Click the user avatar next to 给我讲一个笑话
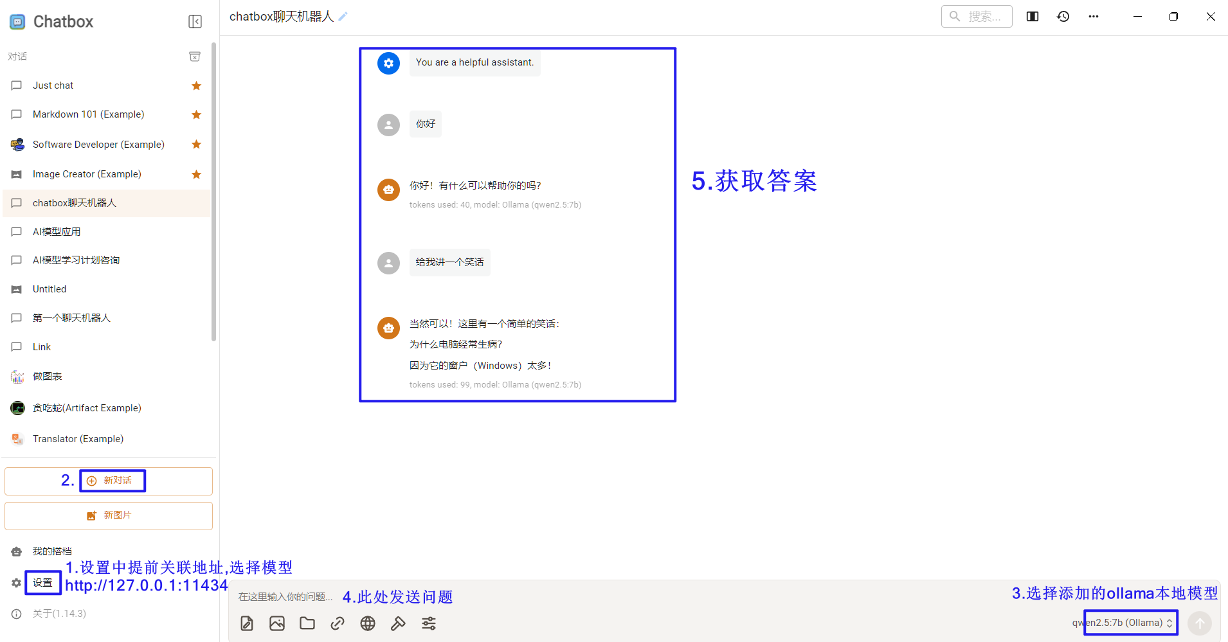 [x=388, y=263]
